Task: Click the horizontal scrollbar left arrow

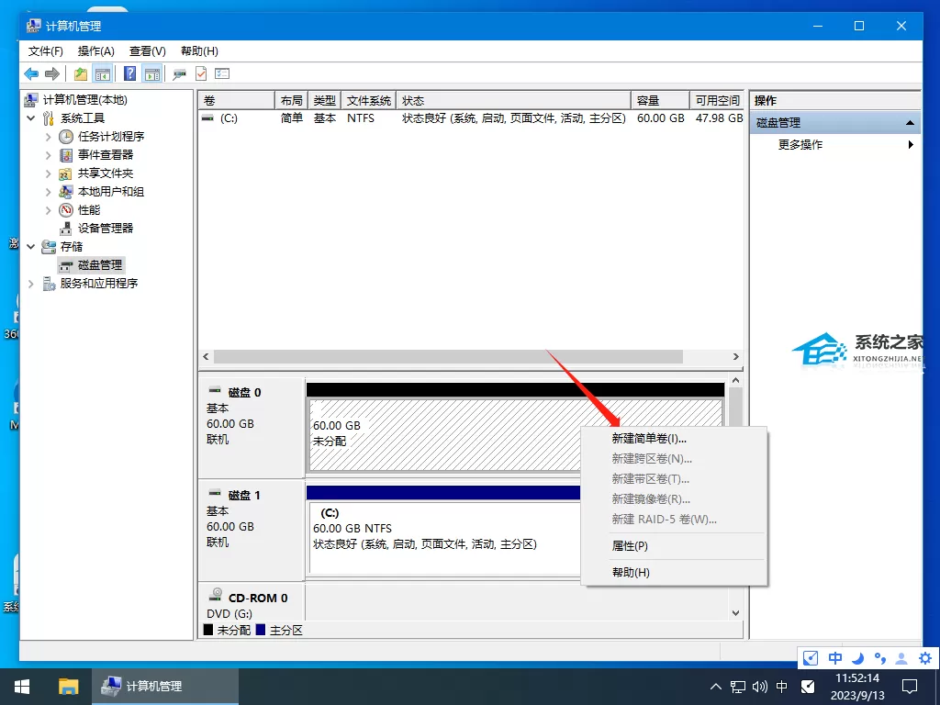Action: tap(207, 357)
